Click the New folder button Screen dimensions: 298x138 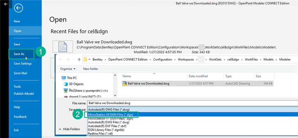pyautogui.click(x=91, y=69)
